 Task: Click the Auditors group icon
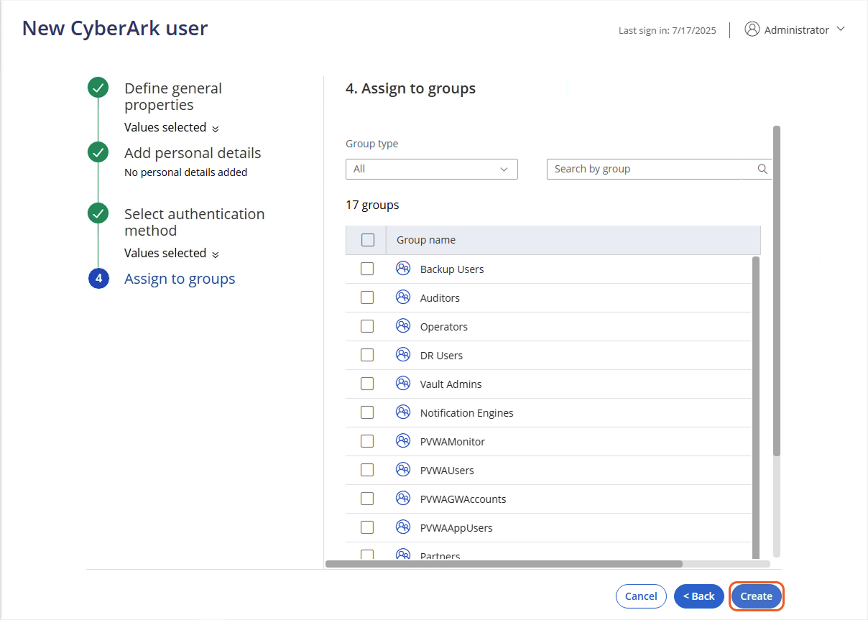click(x=403, y=297)
